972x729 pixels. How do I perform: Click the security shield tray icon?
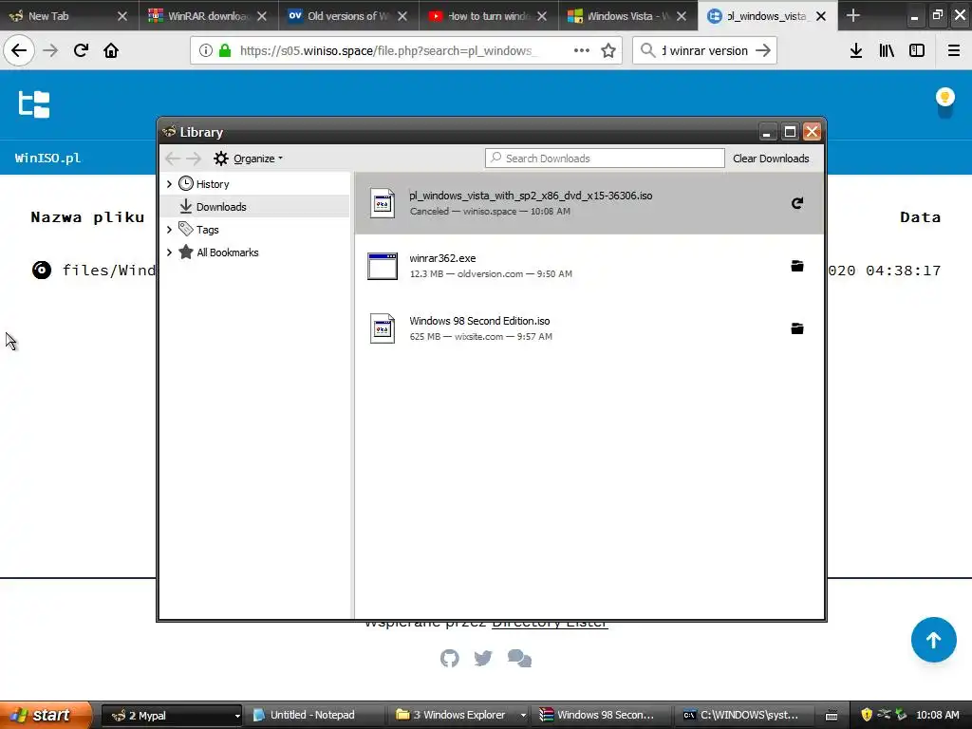[x=867, y=715]
